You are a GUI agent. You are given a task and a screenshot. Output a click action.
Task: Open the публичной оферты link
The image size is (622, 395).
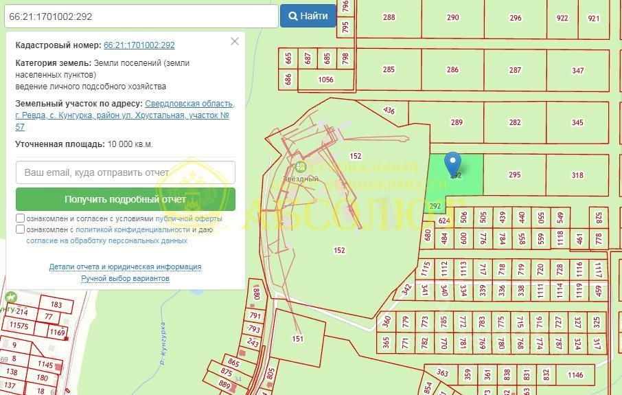[189, 218]
